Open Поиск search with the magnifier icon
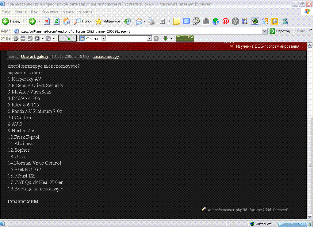The width and height of the screenshot is (314, 227). (x=77, y=21)
